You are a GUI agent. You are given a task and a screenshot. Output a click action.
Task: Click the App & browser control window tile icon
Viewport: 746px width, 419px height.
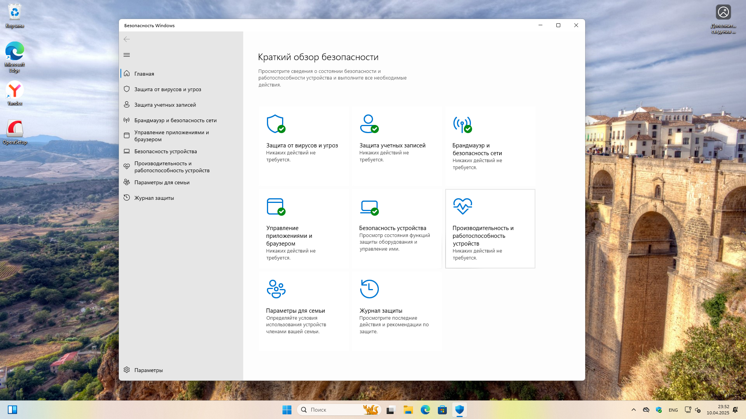tap(276, 206)
